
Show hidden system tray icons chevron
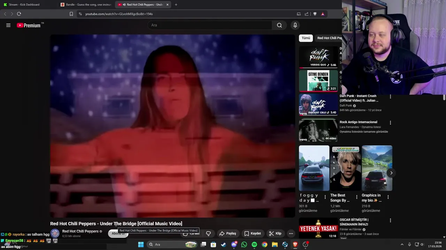(x=402, y=244)
